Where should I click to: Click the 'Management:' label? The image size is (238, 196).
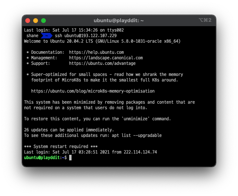pyautogui.click(x=44, y=58)
